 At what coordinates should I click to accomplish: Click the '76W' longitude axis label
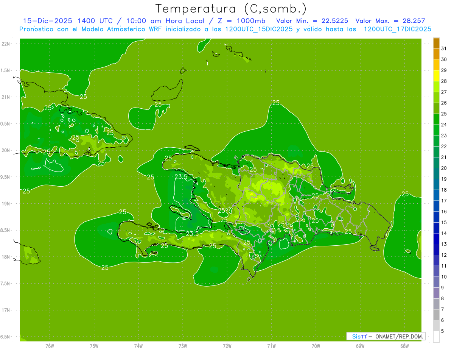tap(50, 346)
